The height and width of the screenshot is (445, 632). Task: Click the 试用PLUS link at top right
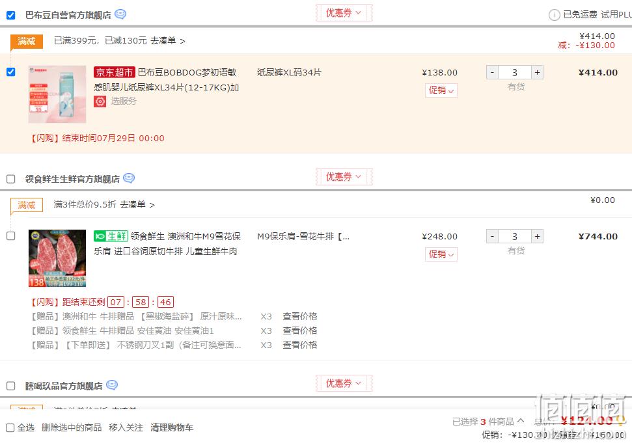(x=616, y=14)
